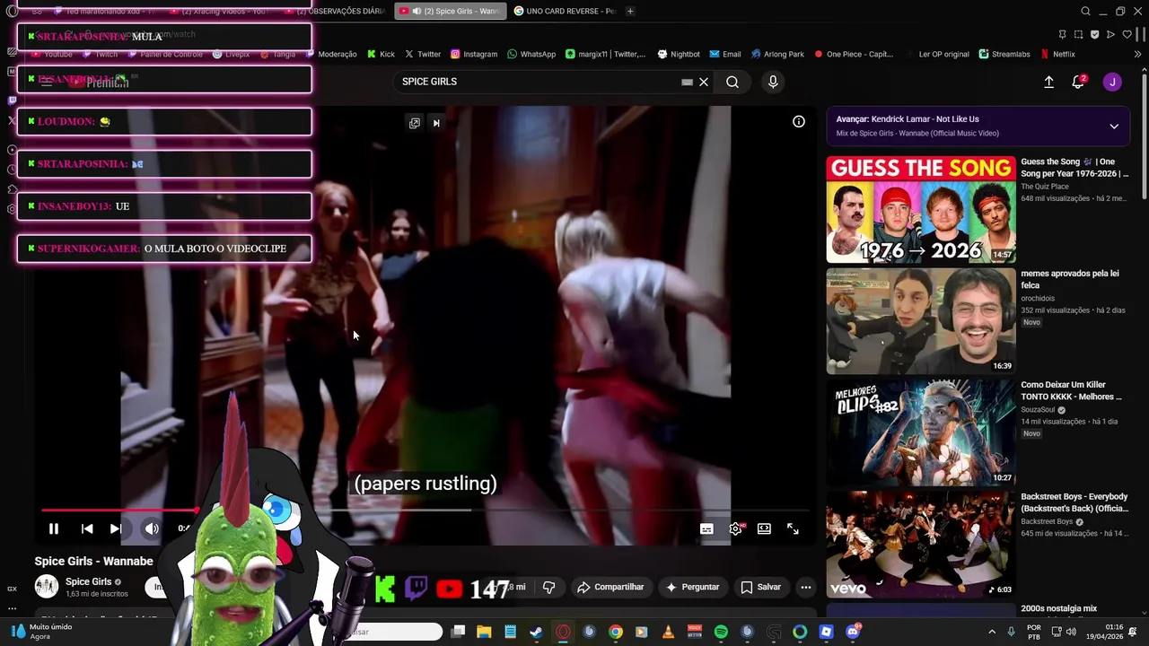This screenshot has width=1149, height=646.
Task: Open Guess the Song video thumbnail
Action: click(921, 209)
